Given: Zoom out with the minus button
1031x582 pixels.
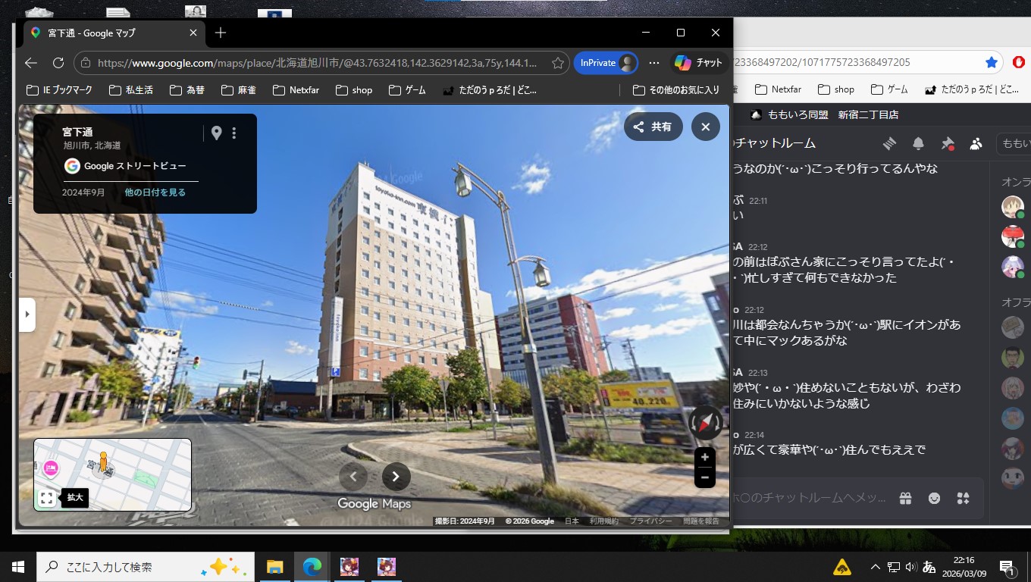Looking at the screenshot, I should click(705, 477).
